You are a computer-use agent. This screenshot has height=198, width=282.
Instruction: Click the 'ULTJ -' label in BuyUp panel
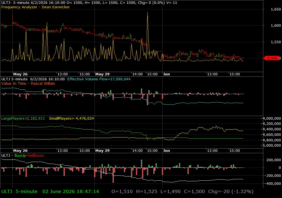[x=7, y=156]
